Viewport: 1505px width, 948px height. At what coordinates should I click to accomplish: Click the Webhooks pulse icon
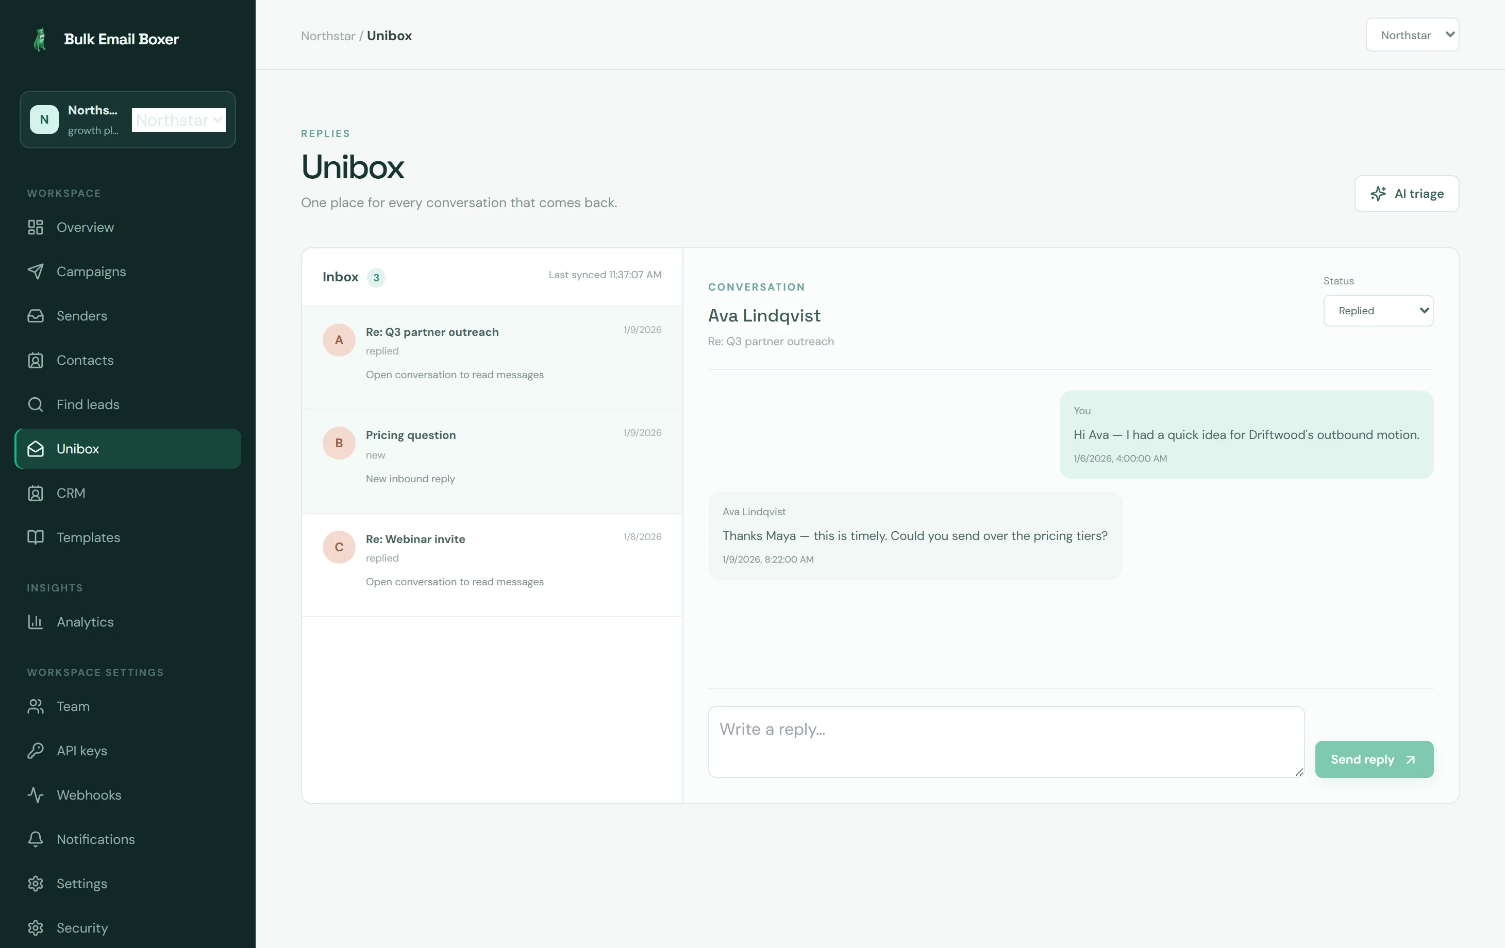click(36, 795)
